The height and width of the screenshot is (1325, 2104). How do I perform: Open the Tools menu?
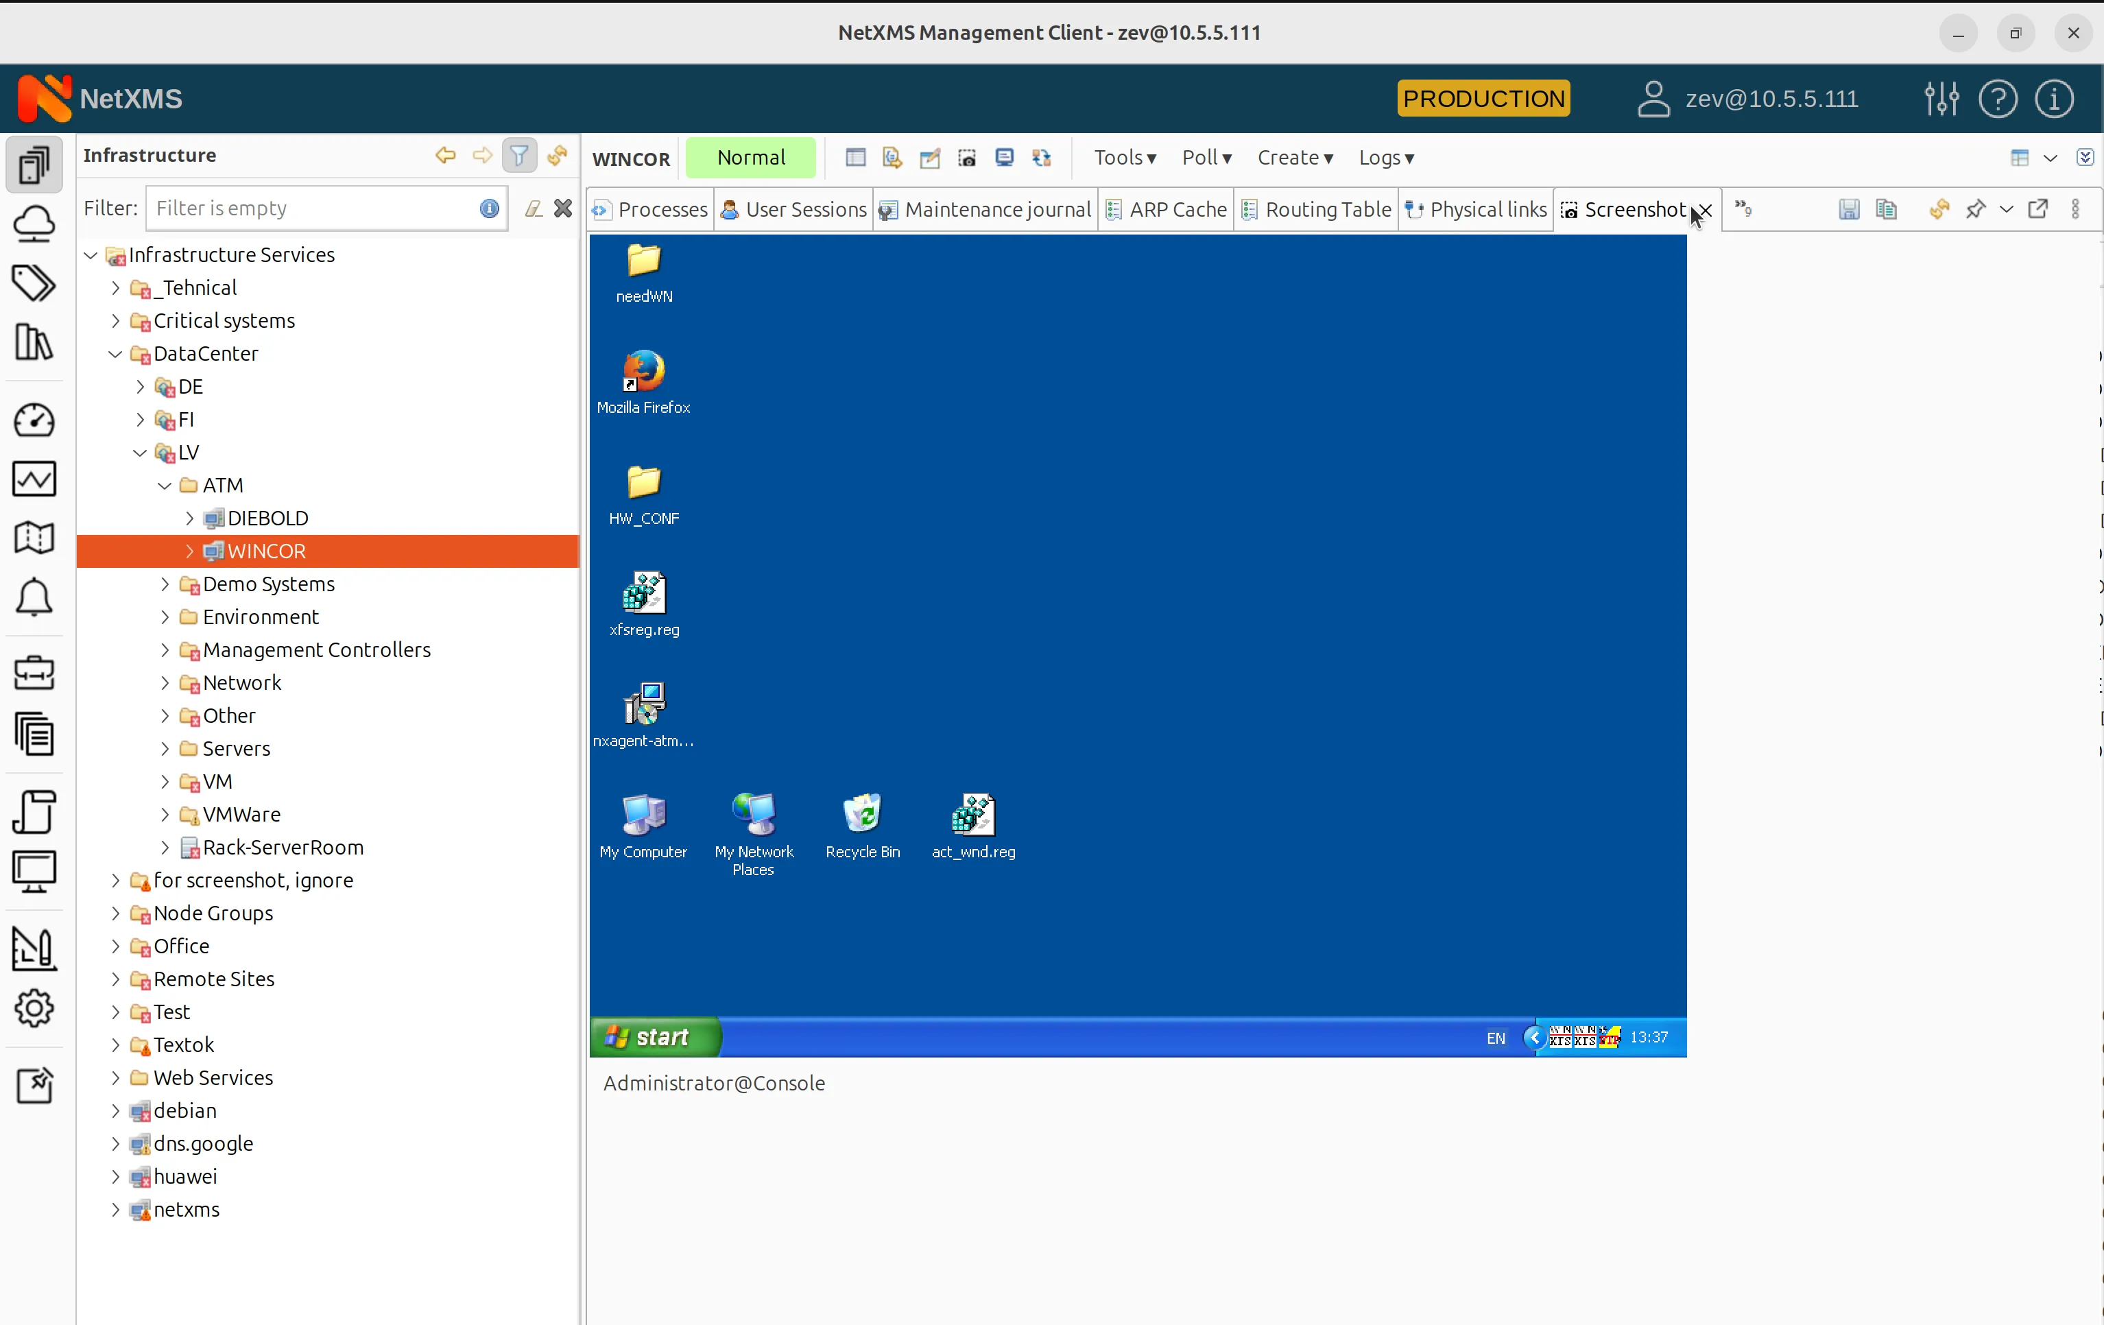click(1125, 158)
